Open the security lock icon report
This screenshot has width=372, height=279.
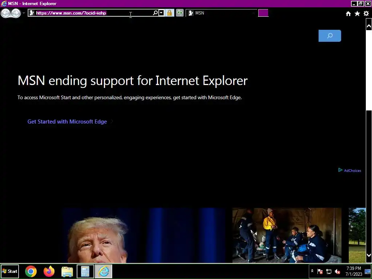coord(169,13)
